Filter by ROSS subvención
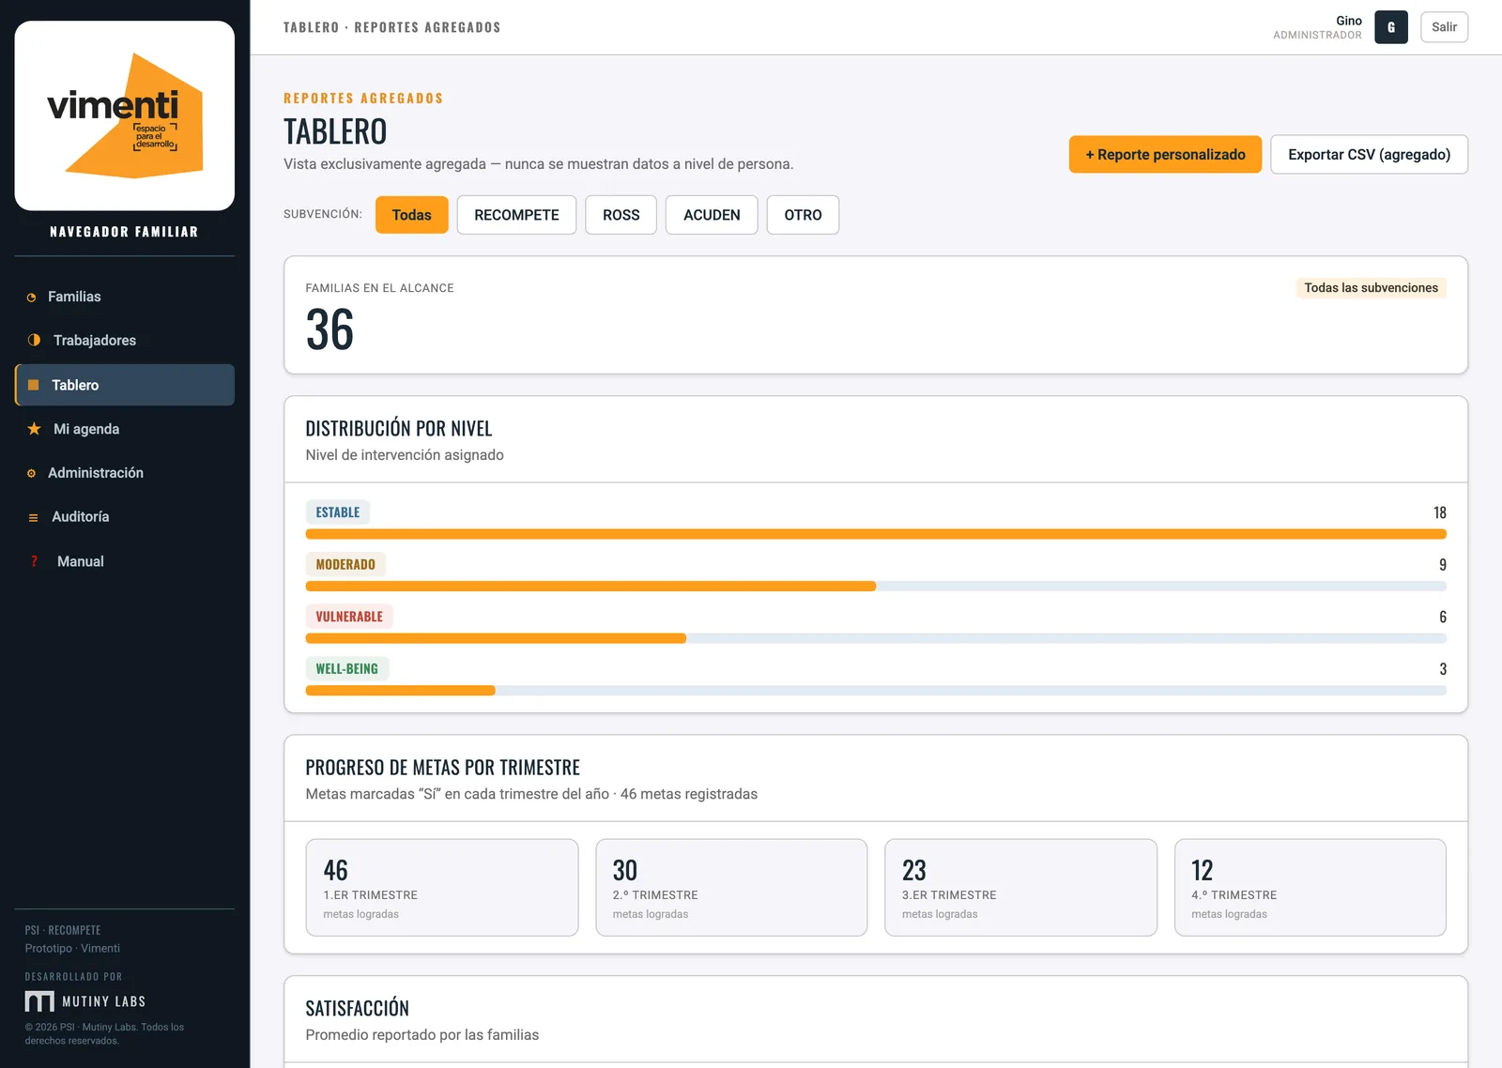 tap(621, 215)
